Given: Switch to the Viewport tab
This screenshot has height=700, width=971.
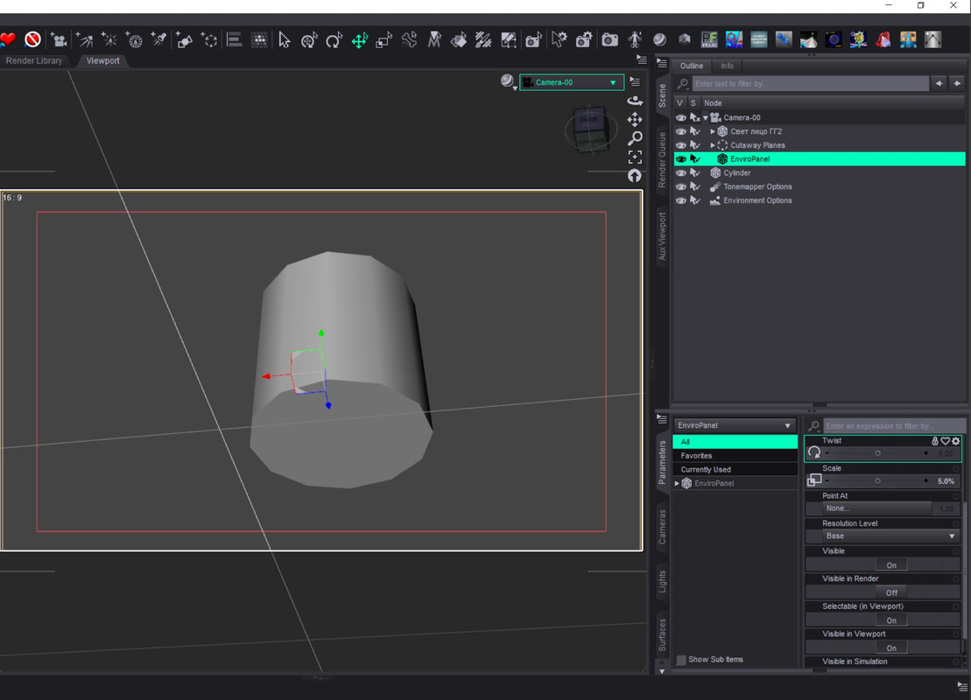Looking at the screenshot, I should coord(102,60).
